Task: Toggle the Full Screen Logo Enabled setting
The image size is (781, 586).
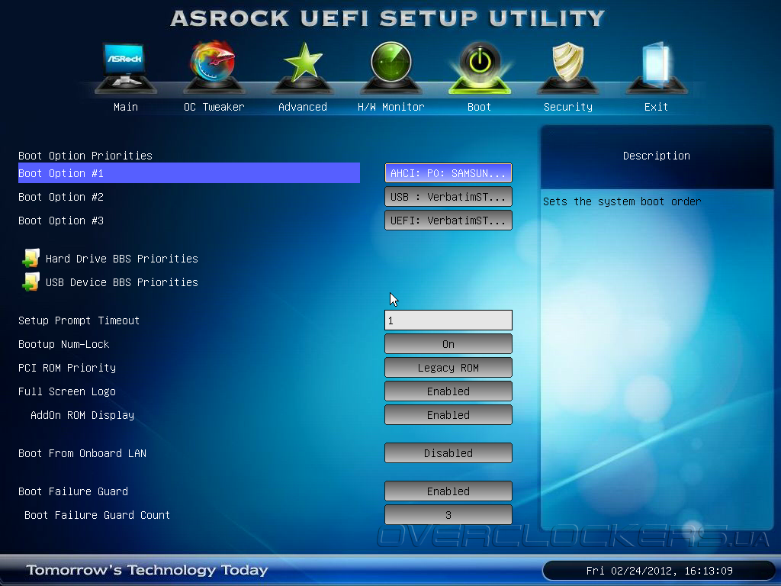Action: [x=448, y=391]
